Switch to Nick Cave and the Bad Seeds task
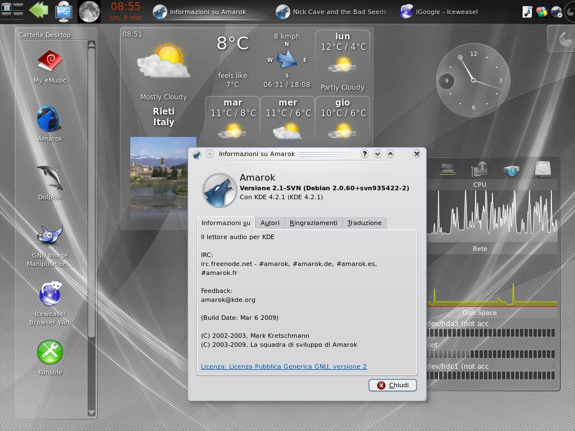The image size is (575, 431). click(x=333, y=12)
